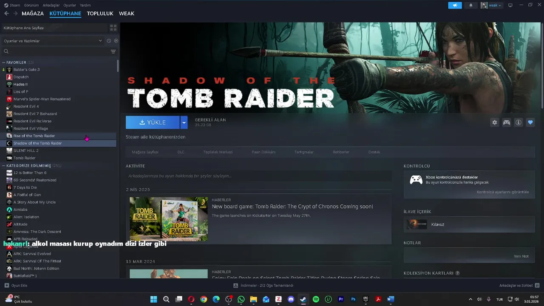Go back with the left arrow

[6, 14]
